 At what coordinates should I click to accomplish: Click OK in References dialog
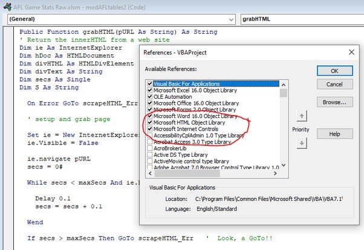pyautogui.click(x=335, y=71)
